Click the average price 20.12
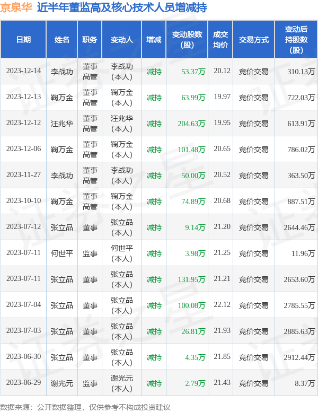Image resolution: width=318 pixels, height=412 pixels. tap(222, 71)
